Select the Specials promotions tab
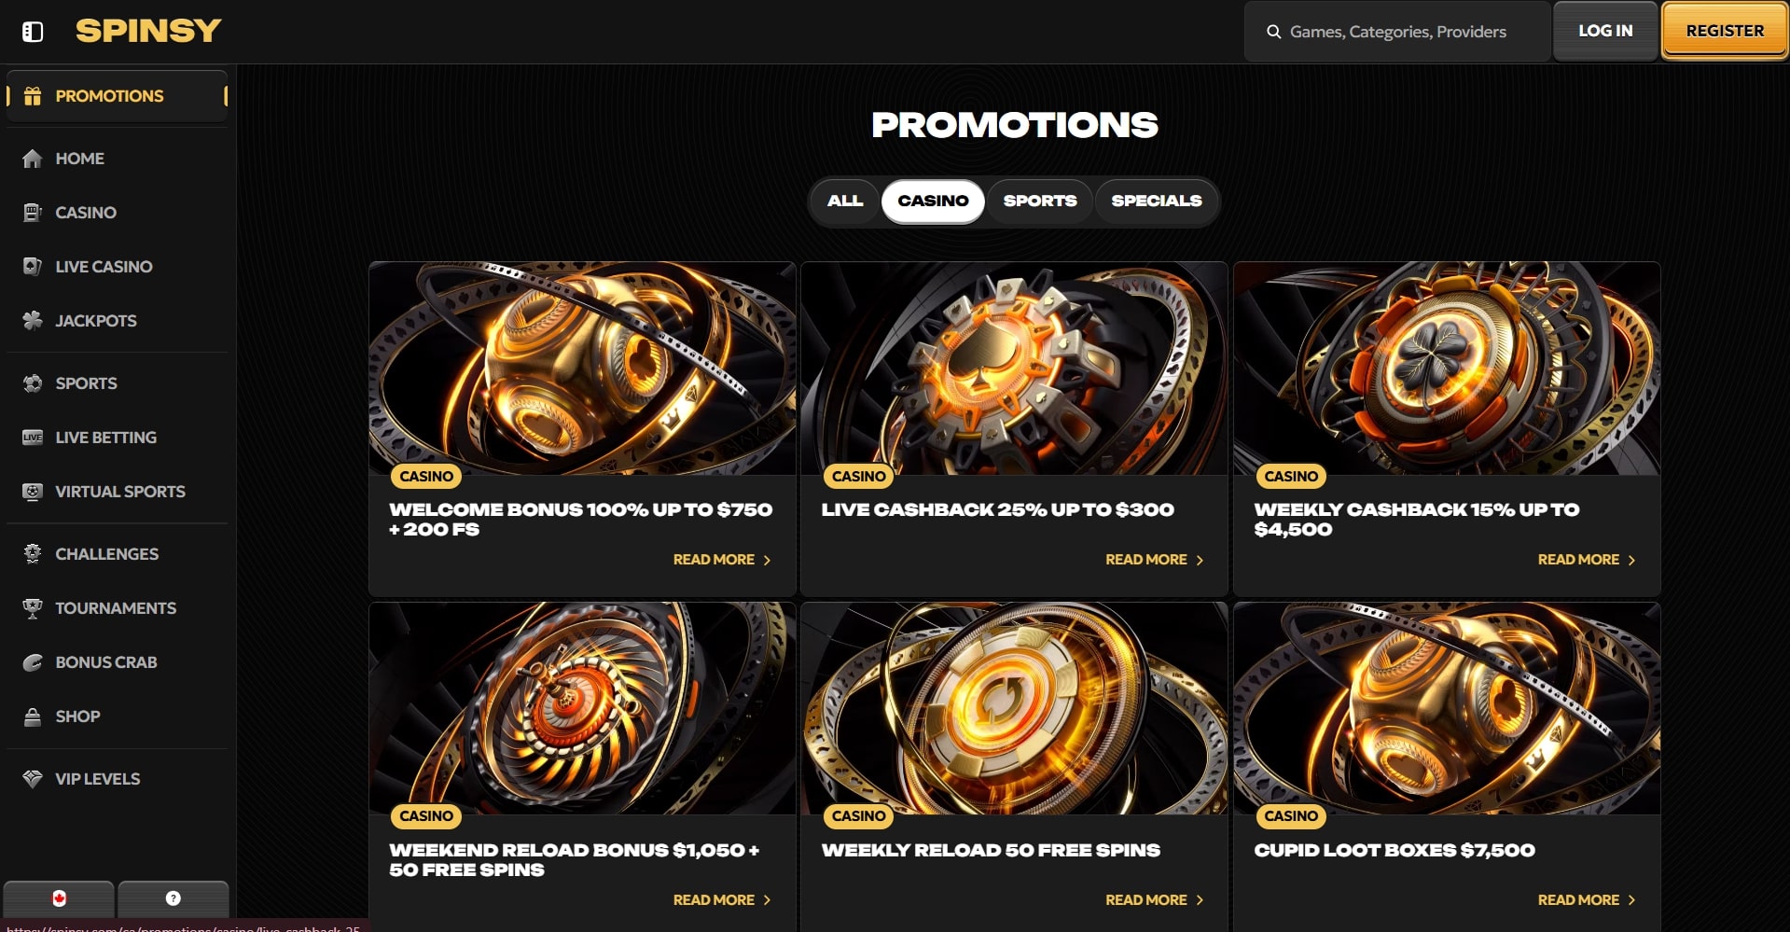 (1157, 201)
